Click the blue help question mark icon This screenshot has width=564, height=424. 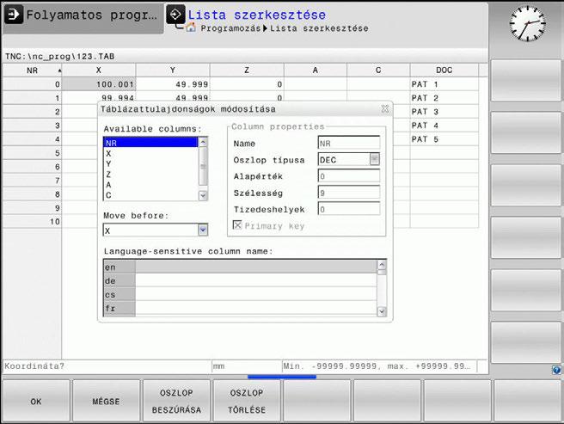(x=556, y=370)
